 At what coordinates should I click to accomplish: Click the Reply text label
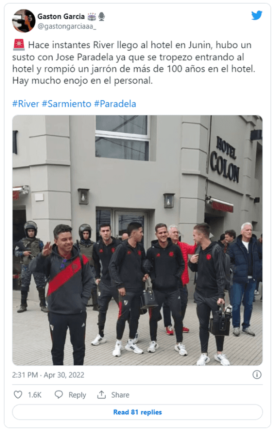[77, 395]
